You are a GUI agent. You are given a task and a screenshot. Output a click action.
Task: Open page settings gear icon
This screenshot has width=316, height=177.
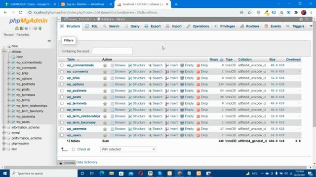pos(301,19)
